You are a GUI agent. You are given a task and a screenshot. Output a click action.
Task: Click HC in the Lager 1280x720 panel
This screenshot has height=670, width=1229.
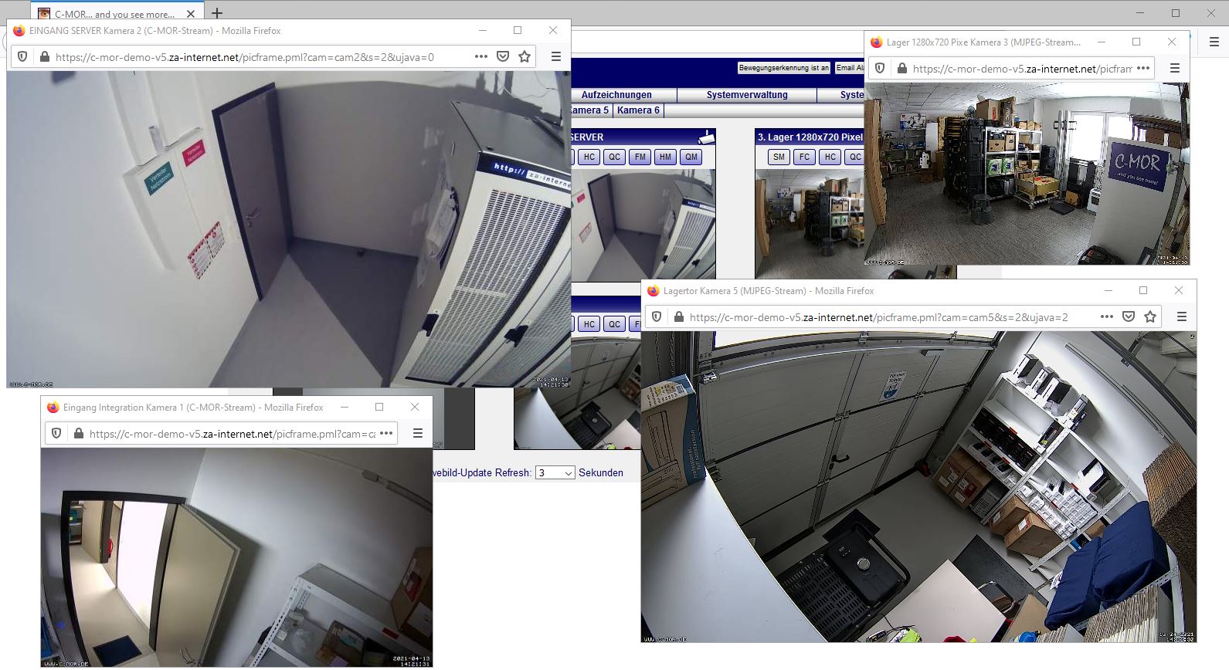830,157
